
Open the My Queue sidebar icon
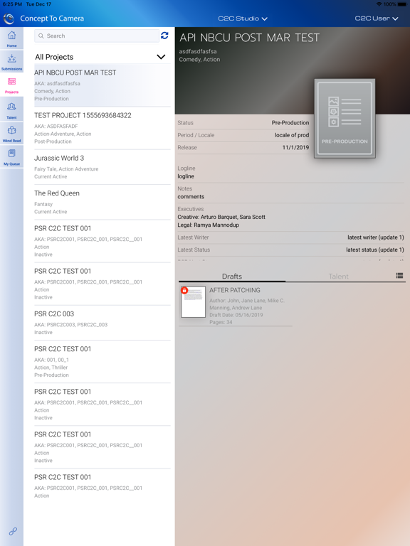[x=11, y=156]
